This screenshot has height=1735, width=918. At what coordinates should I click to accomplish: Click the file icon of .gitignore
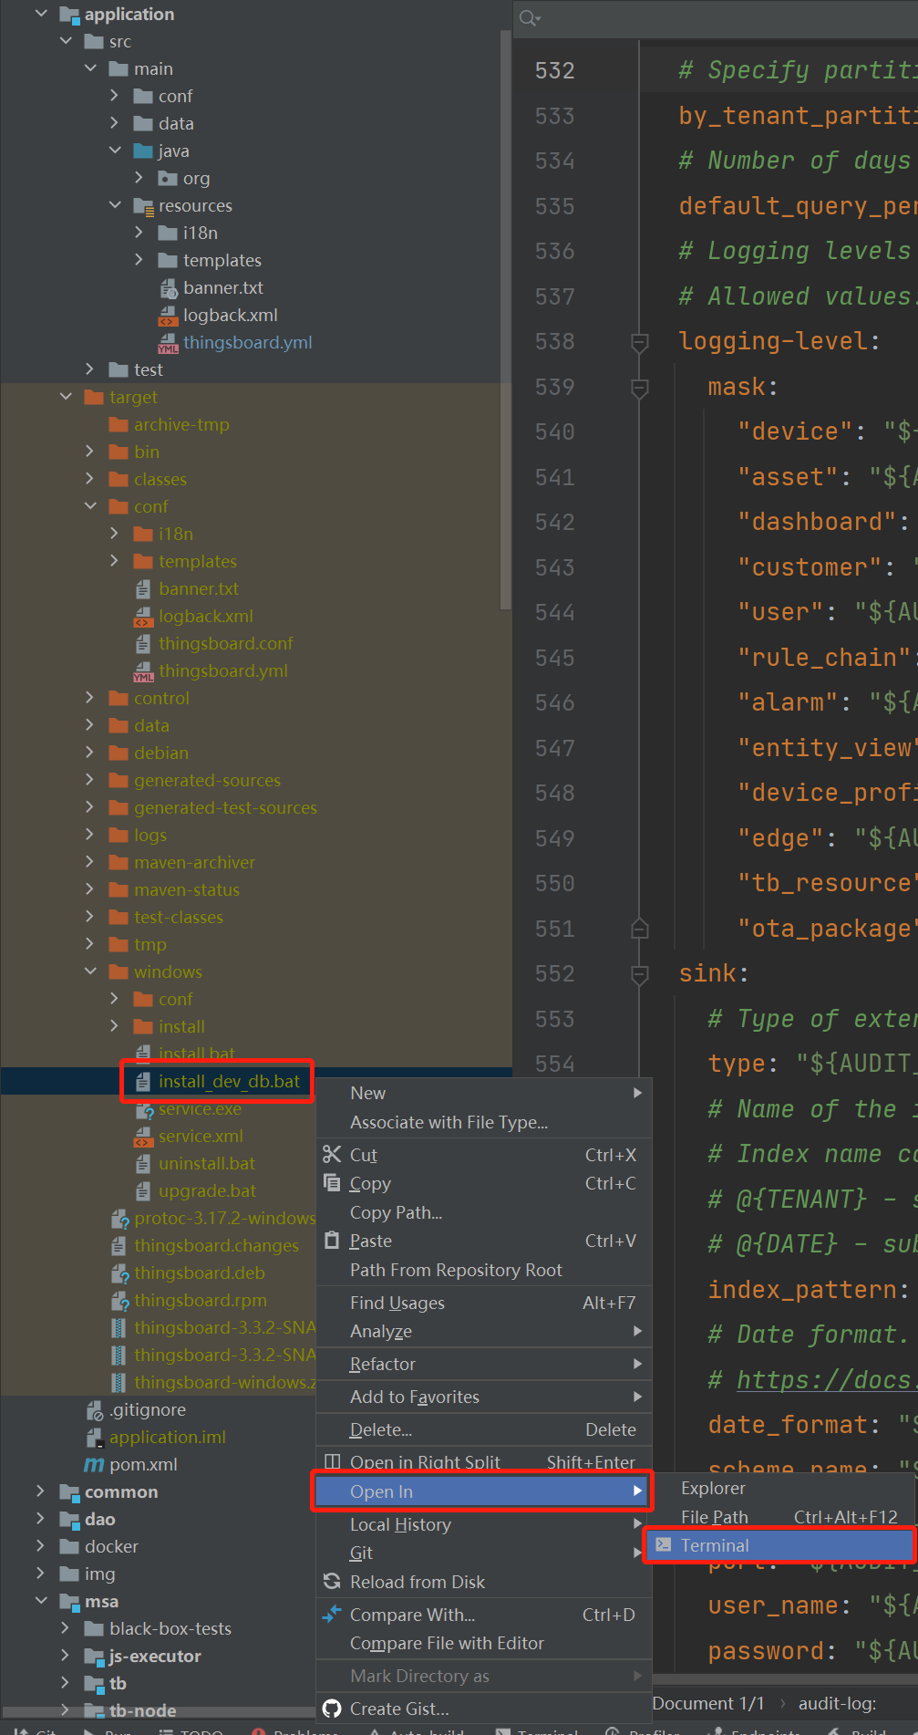click(x=94, y=1410)
